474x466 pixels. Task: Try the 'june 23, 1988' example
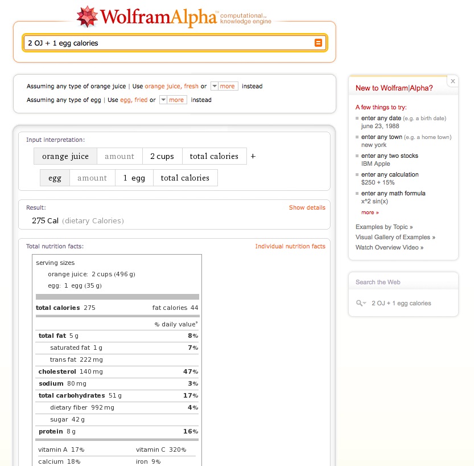pyautogui.click(x=380, y=126)
